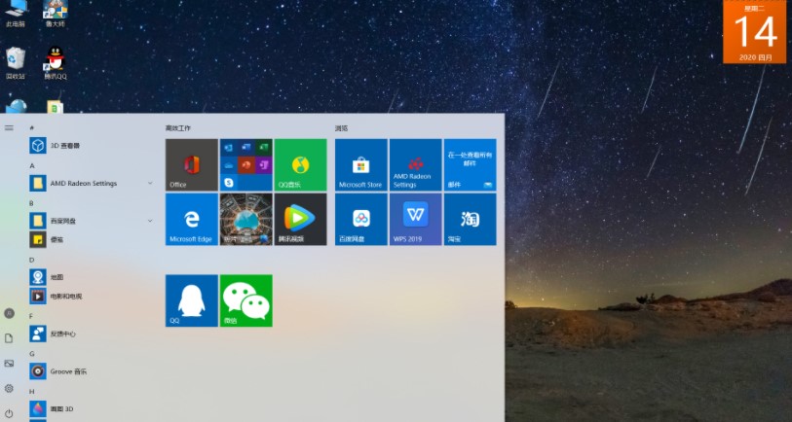Expand the 百度网盘 folder chevron in app list
The image size is (792, 422).
tap(150, 221)
